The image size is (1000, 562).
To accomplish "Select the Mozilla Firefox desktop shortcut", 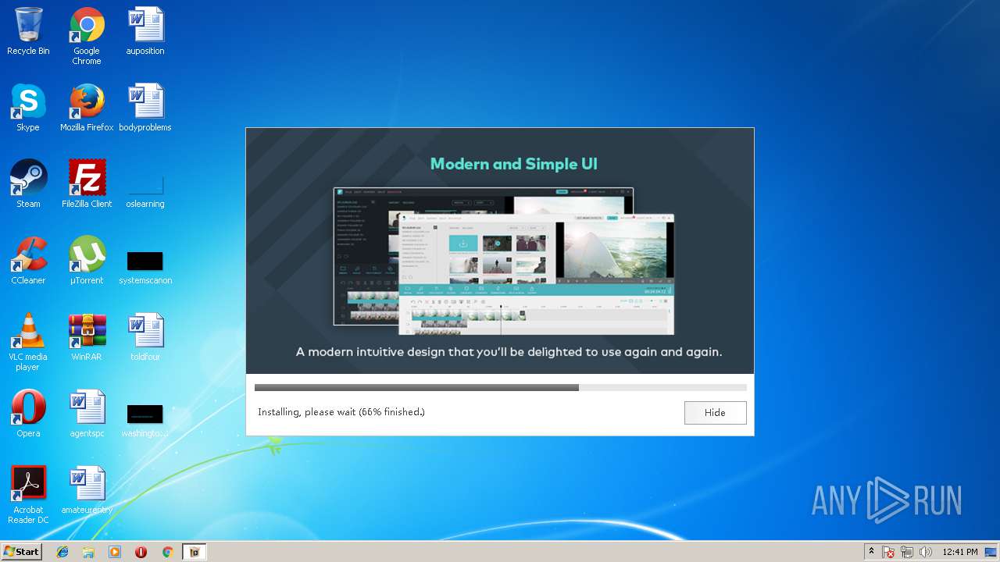I will click(87, 108).
